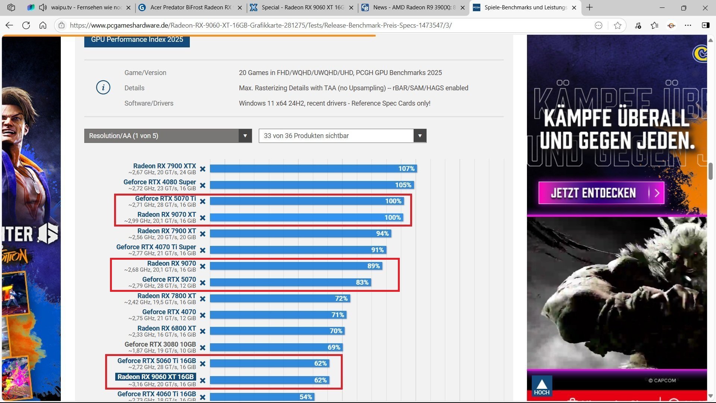Screen dimensions: 716x403
Task: Toggle off Radeon RX 7800 XT entry
Action: click(x=202, y=299)
